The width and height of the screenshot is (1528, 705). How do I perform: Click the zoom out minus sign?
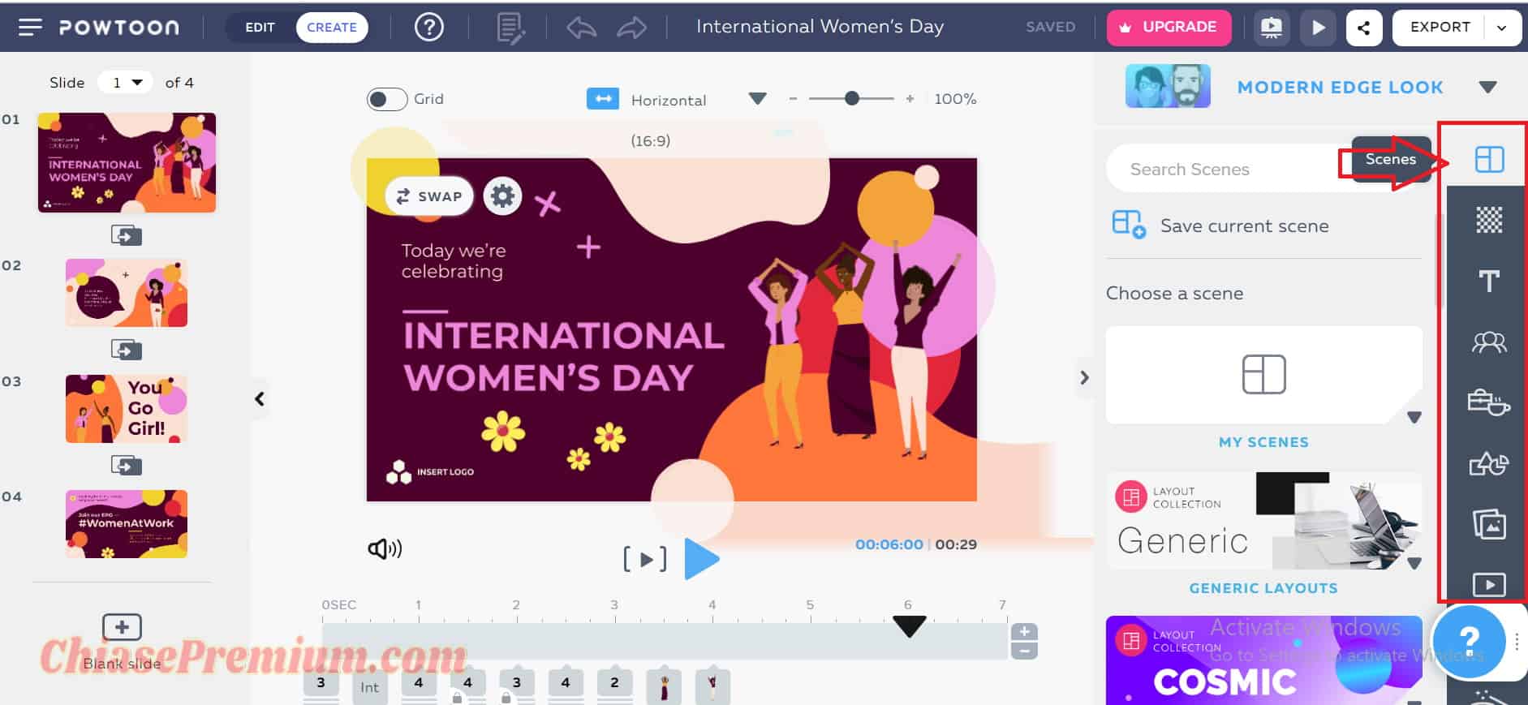[793, 99]
